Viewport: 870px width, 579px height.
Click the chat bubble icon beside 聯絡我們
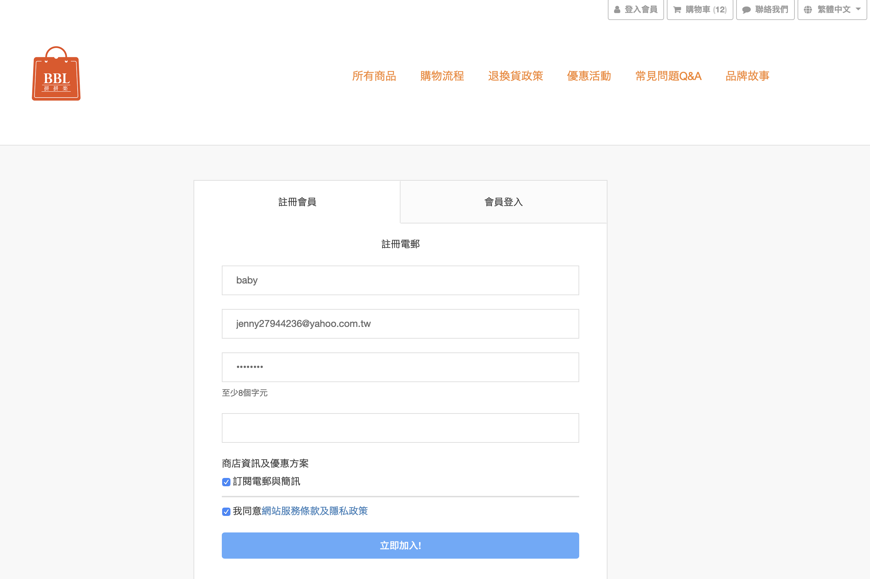click(x=746, y=10)
